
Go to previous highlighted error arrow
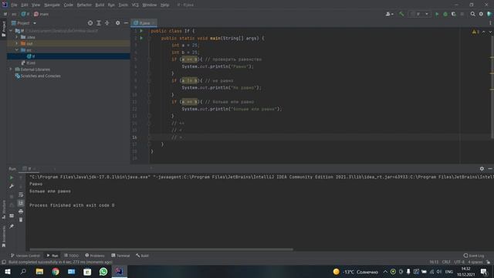[x=484, y=32]
